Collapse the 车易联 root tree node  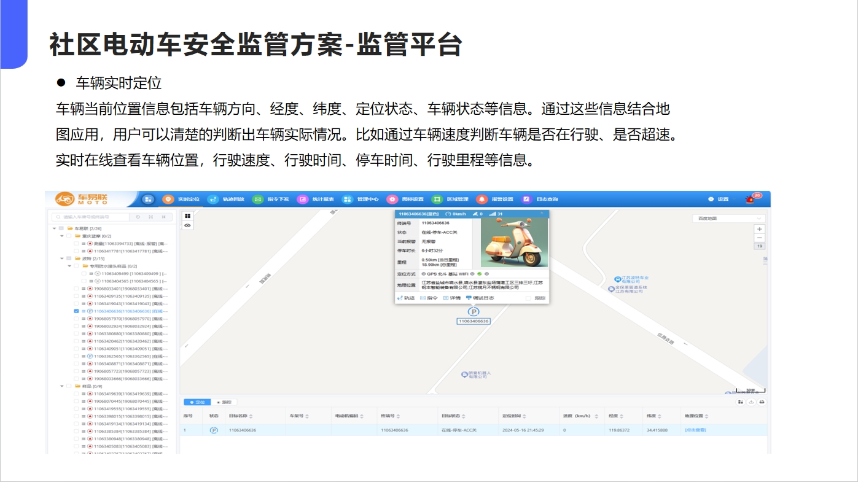tap(54, 228)
